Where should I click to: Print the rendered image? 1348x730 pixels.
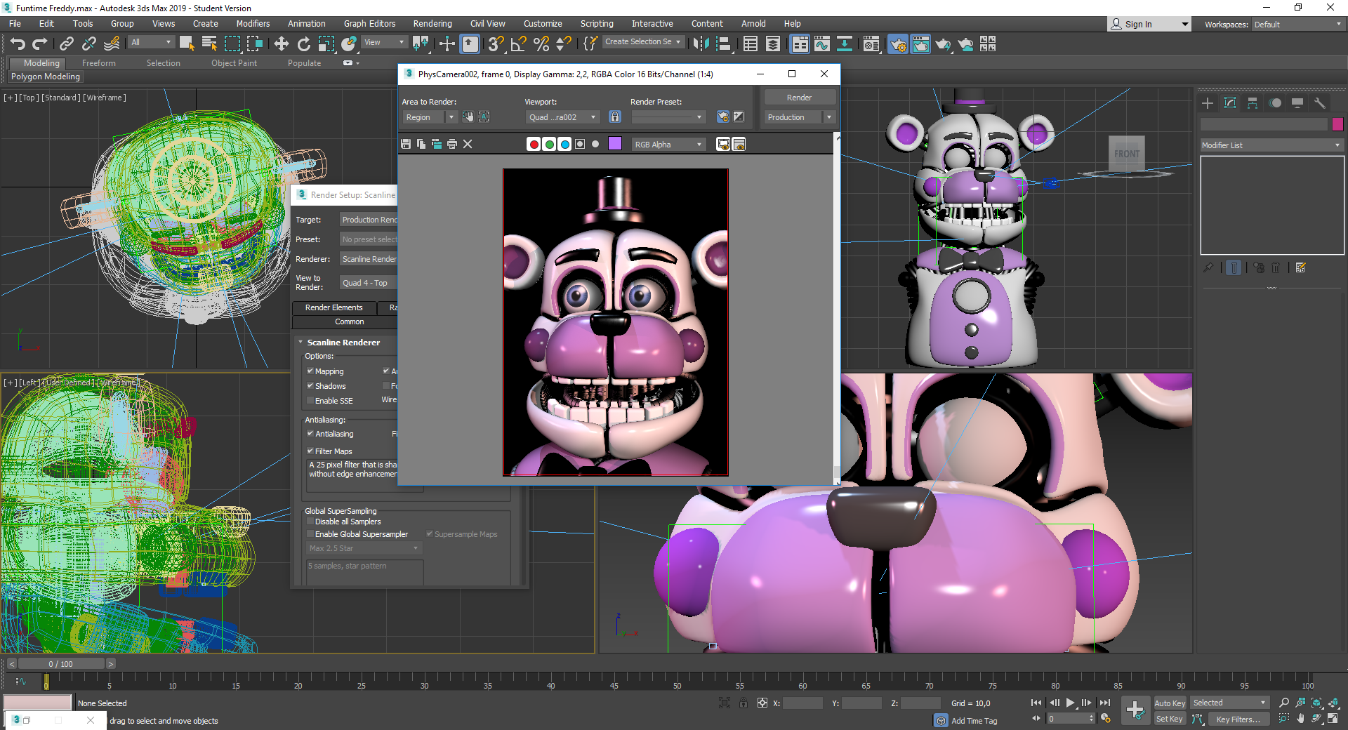coord(452,144)
